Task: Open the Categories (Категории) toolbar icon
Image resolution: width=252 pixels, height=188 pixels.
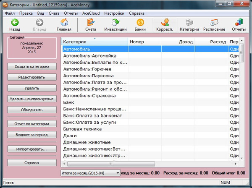Action: pos(189,23)
